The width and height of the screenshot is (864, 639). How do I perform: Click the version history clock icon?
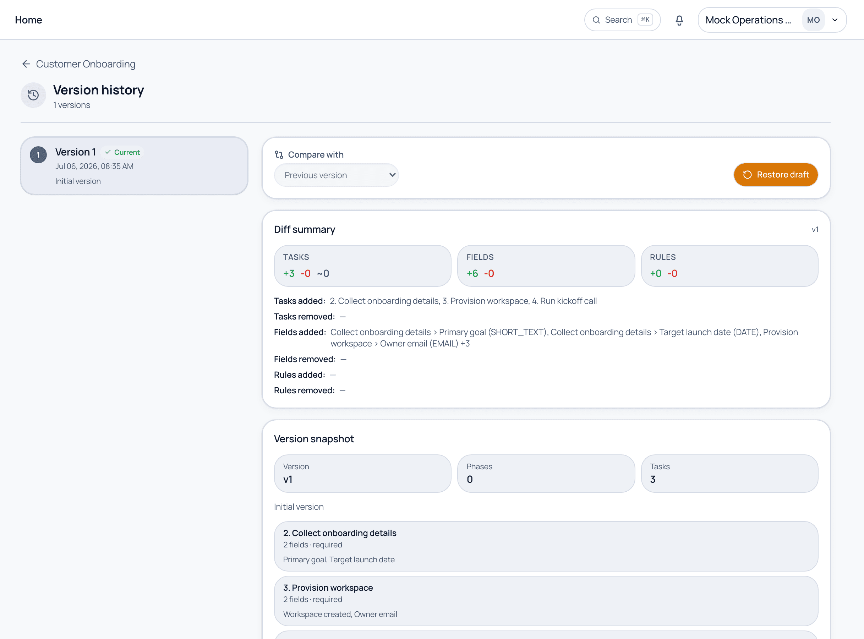click(33, 95)
